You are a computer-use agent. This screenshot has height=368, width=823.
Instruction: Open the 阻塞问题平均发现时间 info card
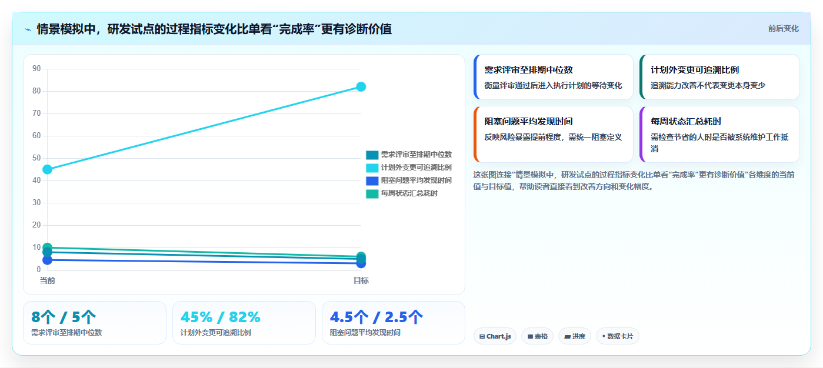553,134
